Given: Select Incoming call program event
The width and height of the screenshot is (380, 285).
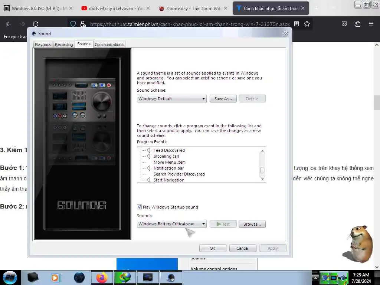Looking at the screenshot, I should click(x=166, y=156).
